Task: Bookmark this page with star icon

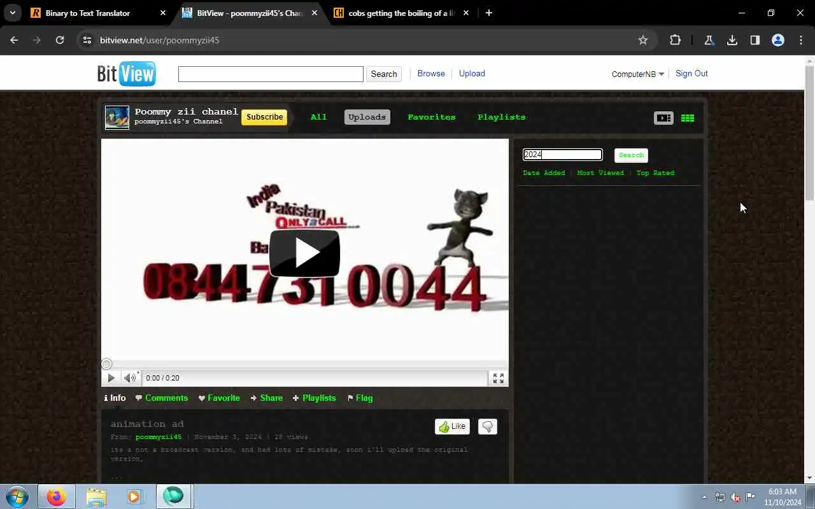Action: [643, 40]
